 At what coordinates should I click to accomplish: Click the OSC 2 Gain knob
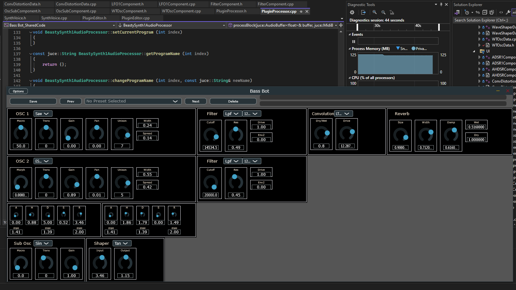[x=71, y=182]
